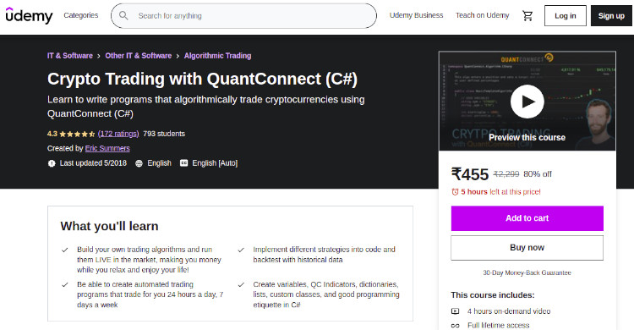Click the globe language icon
This screenshot has width=634, height=330.
coord(139,163)
